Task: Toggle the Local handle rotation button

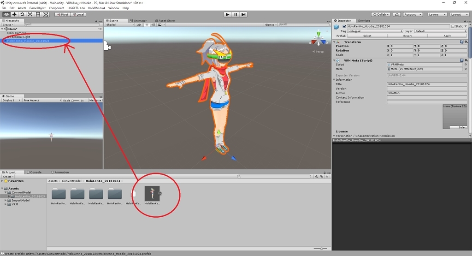Action: [79, 14]
